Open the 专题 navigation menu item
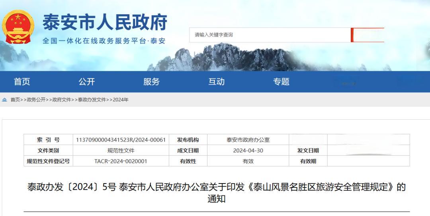 click(281, 82)
